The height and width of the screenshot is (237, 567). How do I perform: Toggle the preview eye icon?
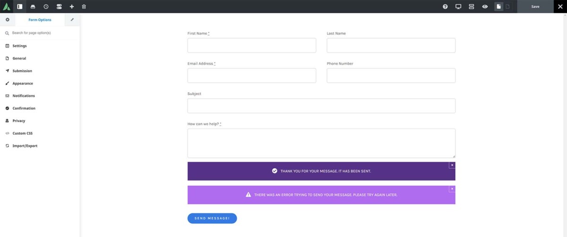[x=485, y=7]
